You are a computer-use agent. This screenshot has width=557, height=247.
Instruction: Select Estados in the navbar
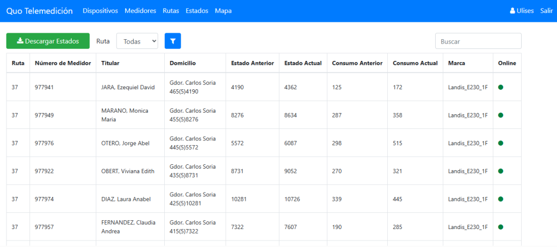point(197,11)
